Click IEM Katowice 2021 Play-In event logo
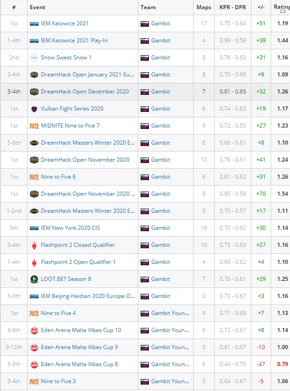Image resolution: width=290 pixels, height=391 pixels. pyautogui.click(x=34, y=41)
